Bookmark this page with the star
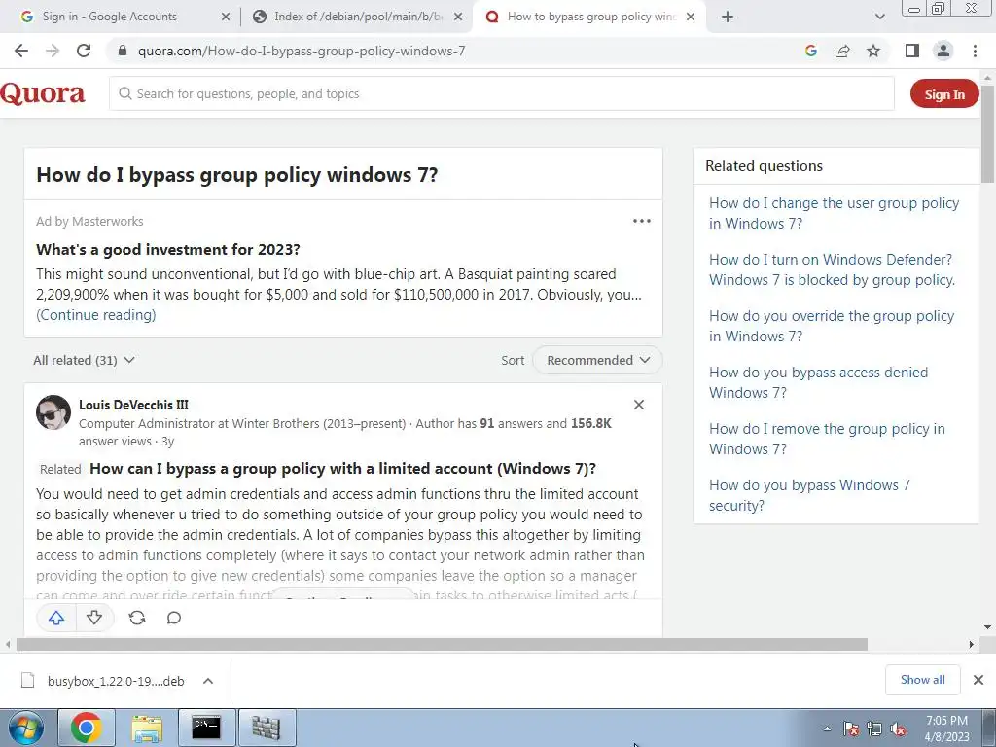Screen dimensions: 996x747 pos(873,51)
